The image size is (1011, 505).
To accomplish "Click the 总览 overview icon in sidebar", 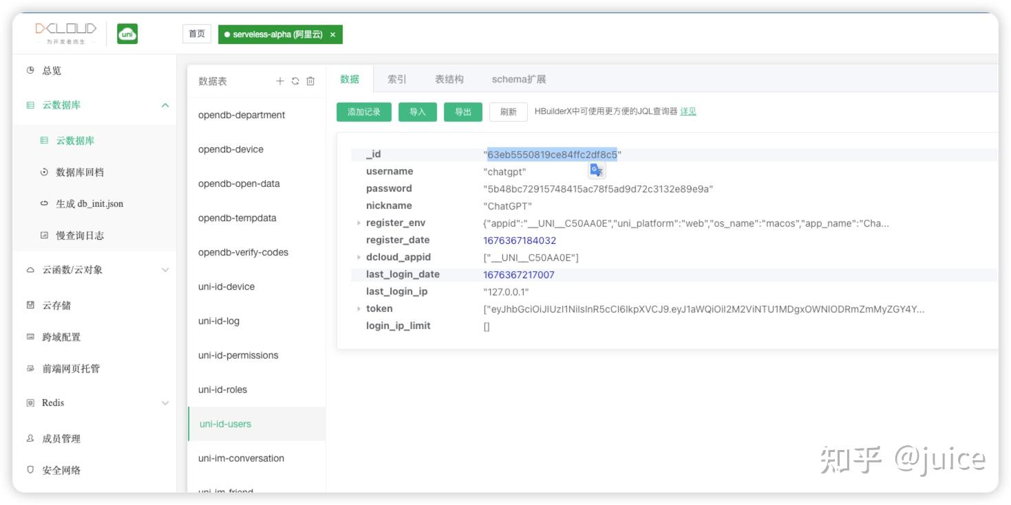I will tap(30, 70).
